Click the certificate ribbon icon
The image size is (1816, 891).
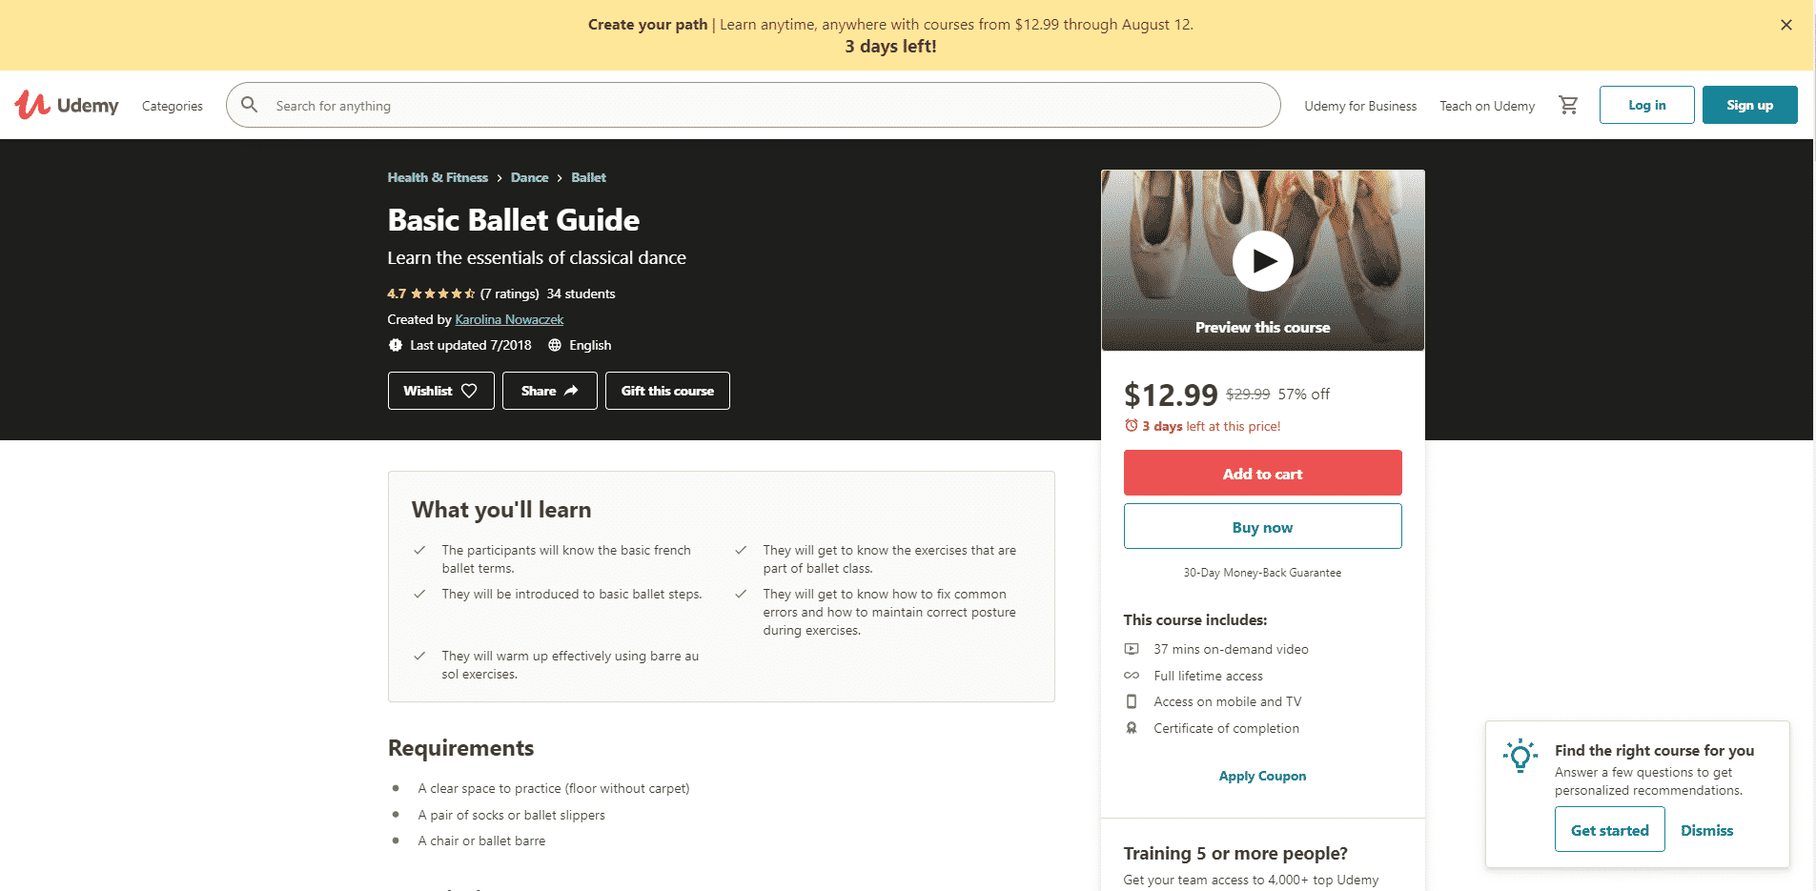click(x=1132, y=728)
